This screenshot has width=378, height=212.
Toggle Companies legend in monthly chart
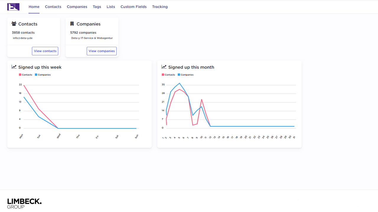pyautogui.click(x=186, y=75)
